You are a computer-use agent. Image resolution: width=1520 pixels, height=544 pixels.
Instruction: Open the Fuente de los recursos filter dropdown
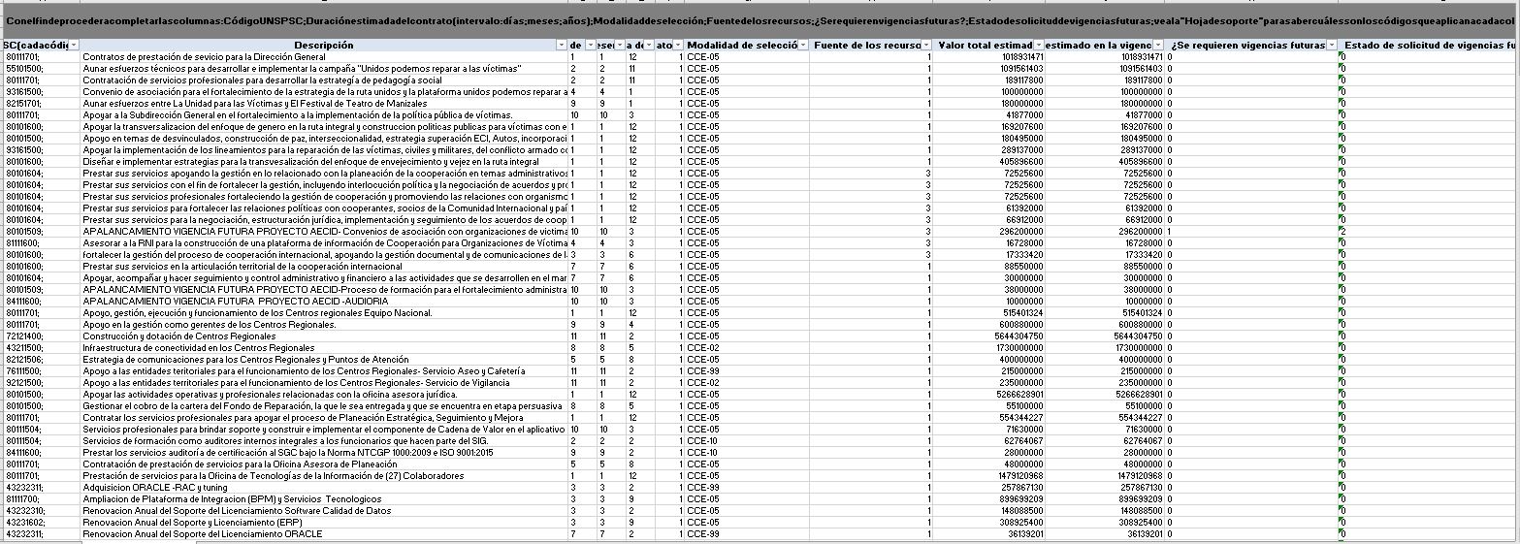tap(927, 46)
